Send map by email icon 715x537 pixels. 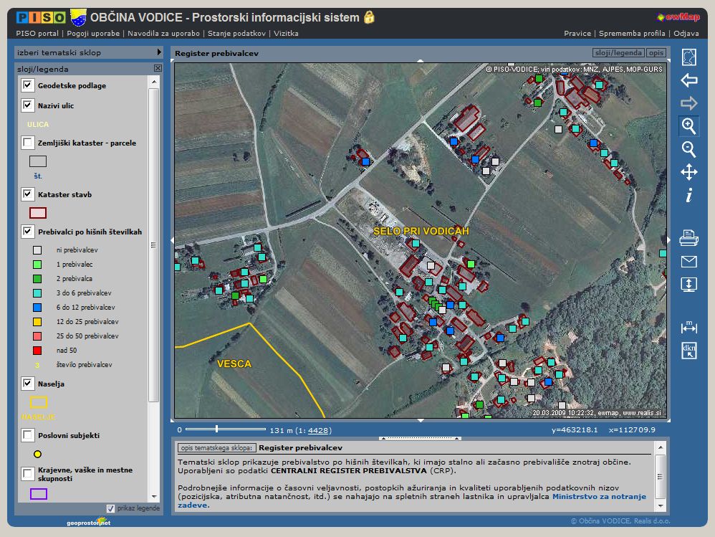tap(688, 261)
